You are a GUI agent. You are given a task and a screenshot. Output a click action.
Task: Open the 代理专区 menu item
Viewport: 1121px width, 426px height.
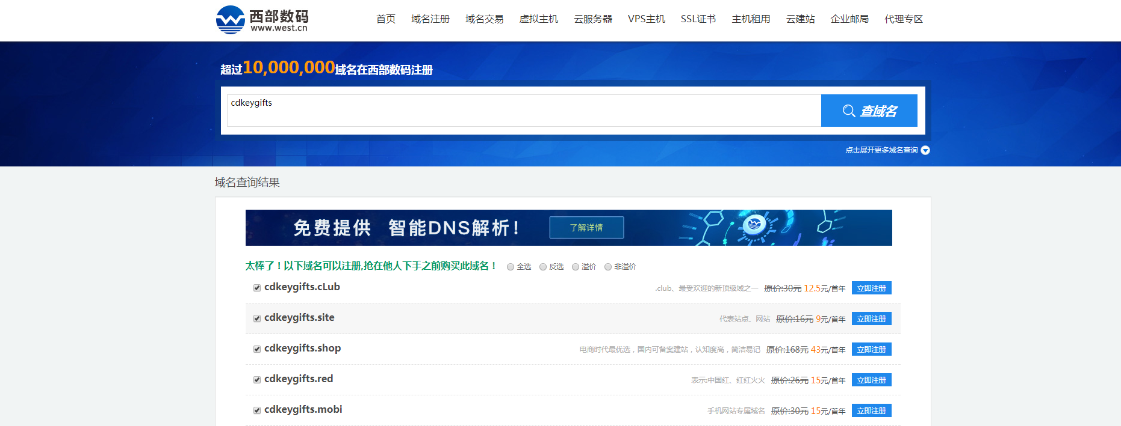[904, 19]
